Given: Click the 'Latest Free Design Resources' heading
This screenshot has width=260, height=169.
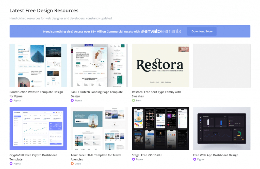Looking at the screenshot, I should 44,10.
